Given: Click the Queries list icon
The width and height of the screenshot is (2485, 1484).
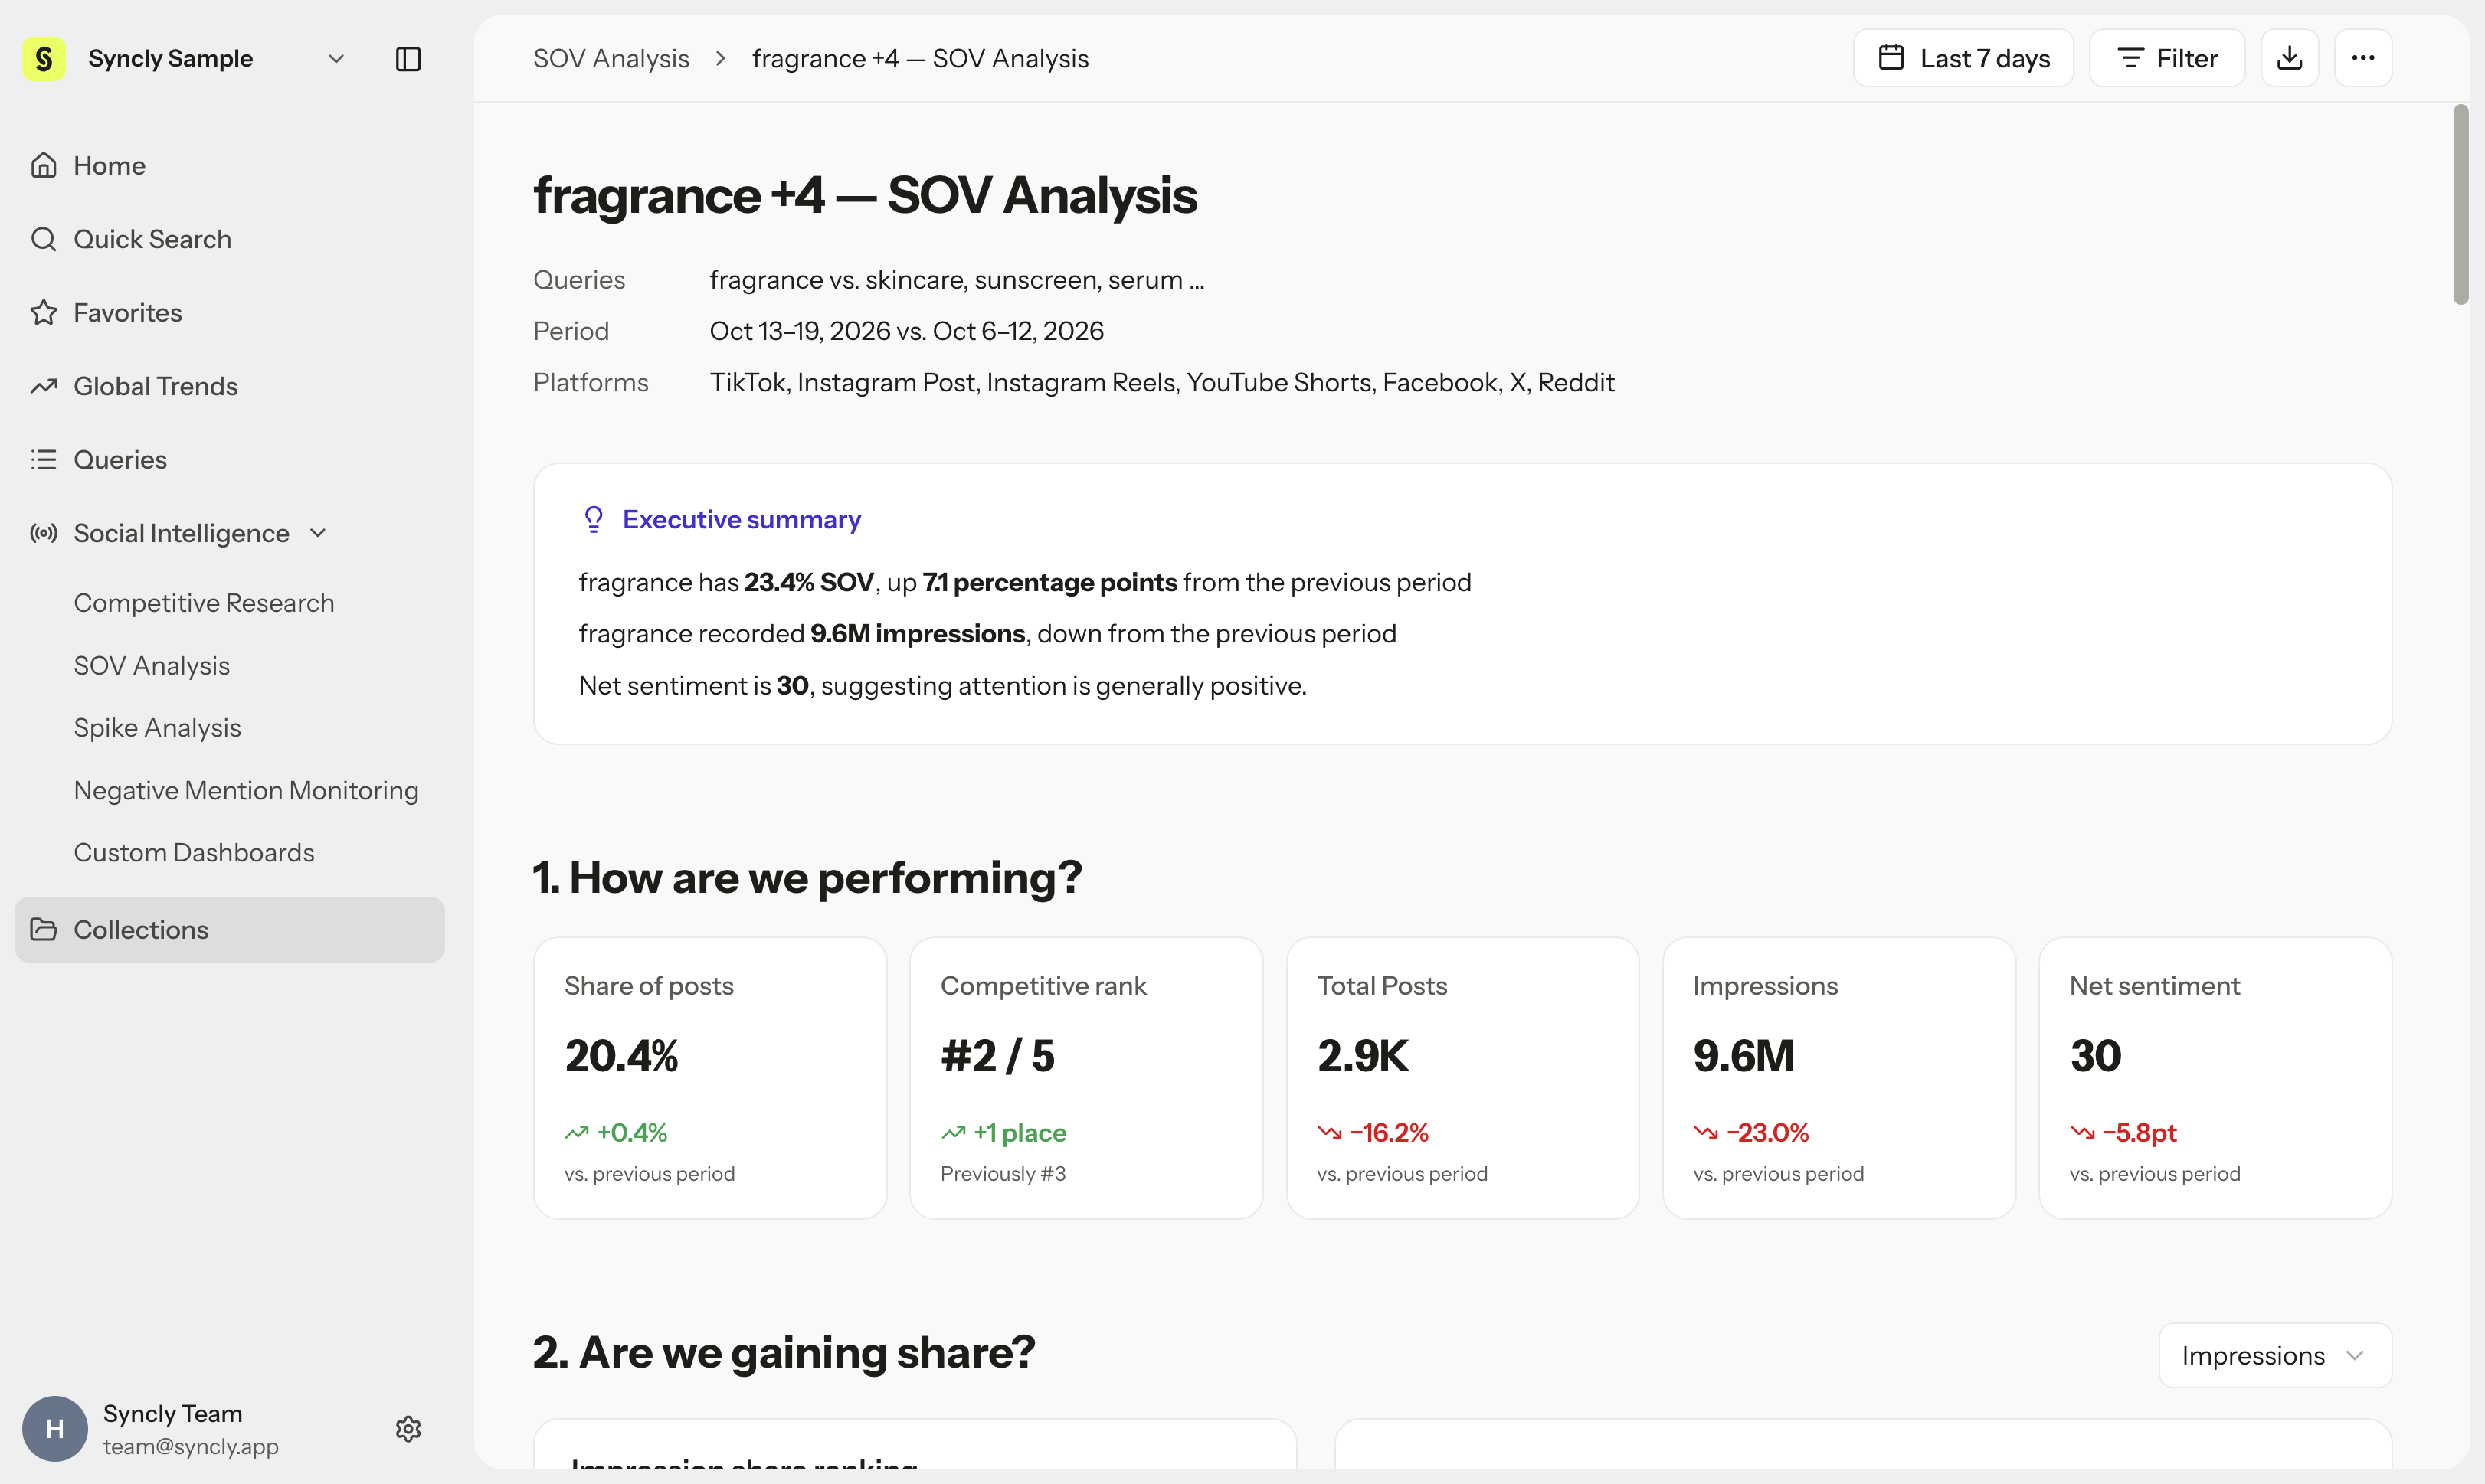Looking at the screenshot, I should tap(44, 460).
